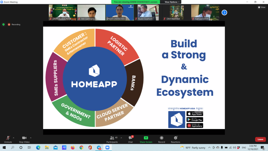
Task: Show hidden icons in the system tray
Action: [210, 148]
